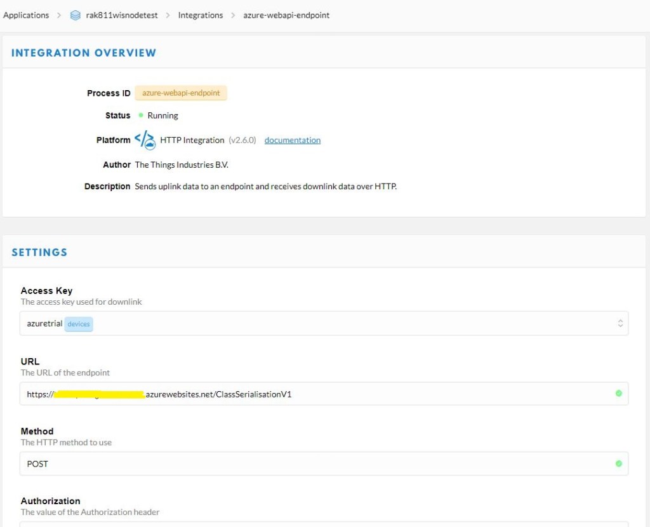This screenshot has height=527, width=650.
Task: Open the rak811wisnodetest application breadcrumb
Action: 122,15
